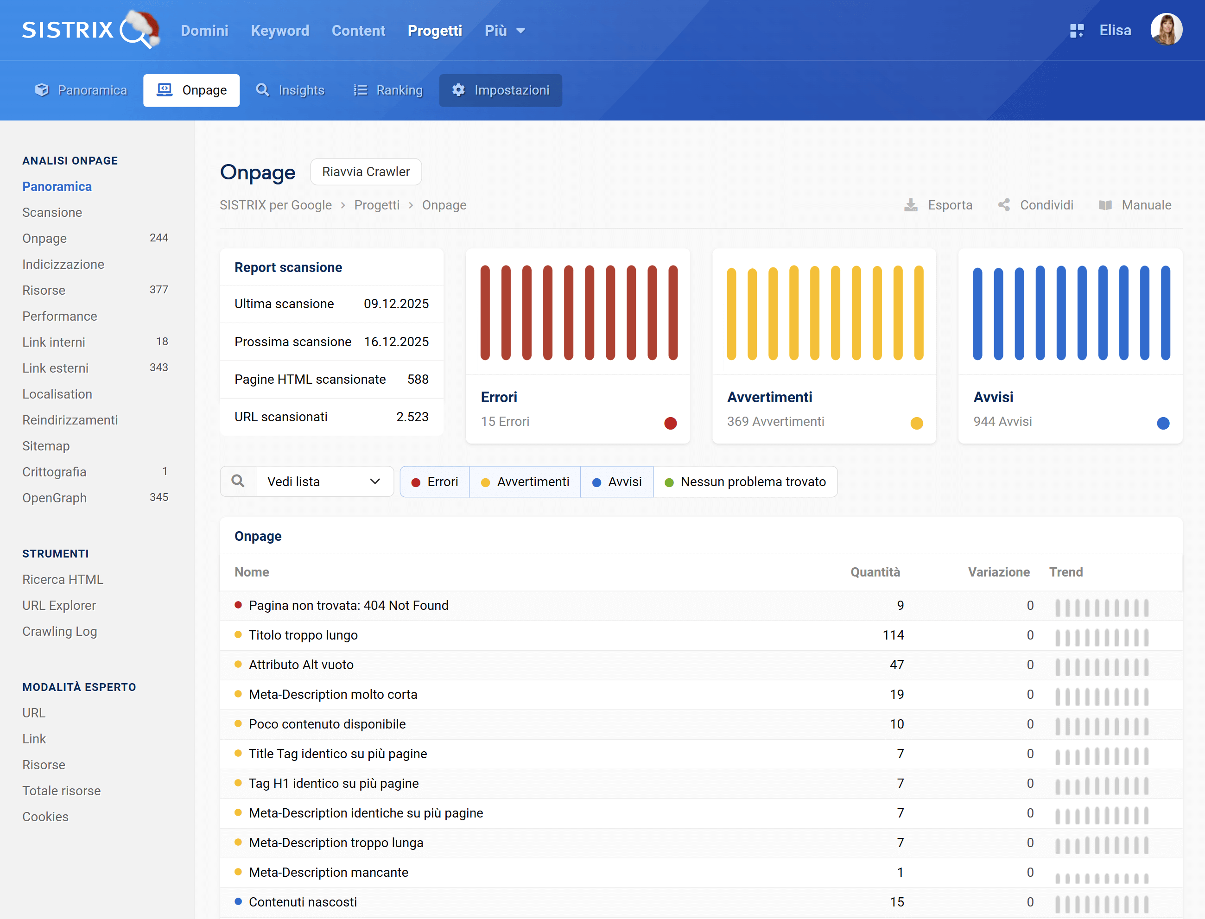Open Insights via its magnifier icon
The width and height of the screenshot is (1205, 919).
click(263, 90)
